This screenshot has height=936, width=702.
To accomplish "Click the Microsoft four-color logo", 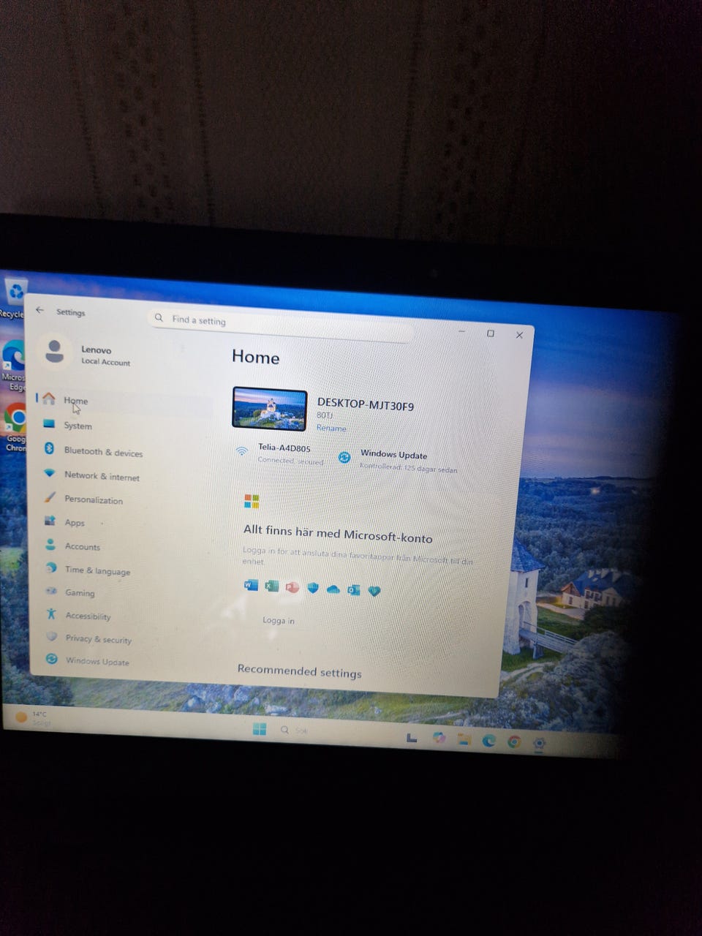I will tap(252, 501).
